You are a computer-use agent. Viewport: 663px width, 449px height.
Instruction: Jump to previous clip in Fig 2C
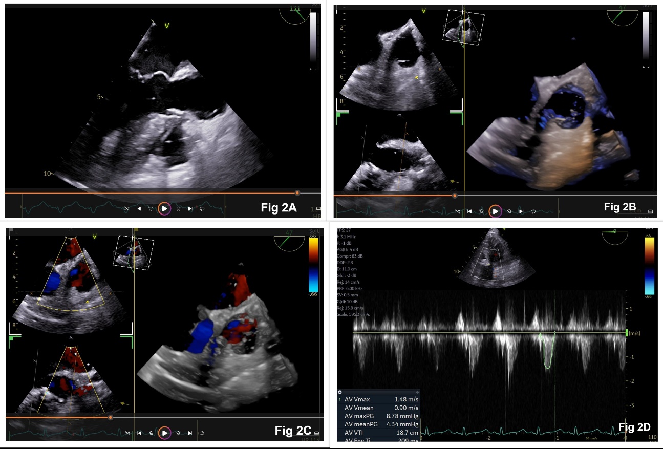tap(139, 433)
